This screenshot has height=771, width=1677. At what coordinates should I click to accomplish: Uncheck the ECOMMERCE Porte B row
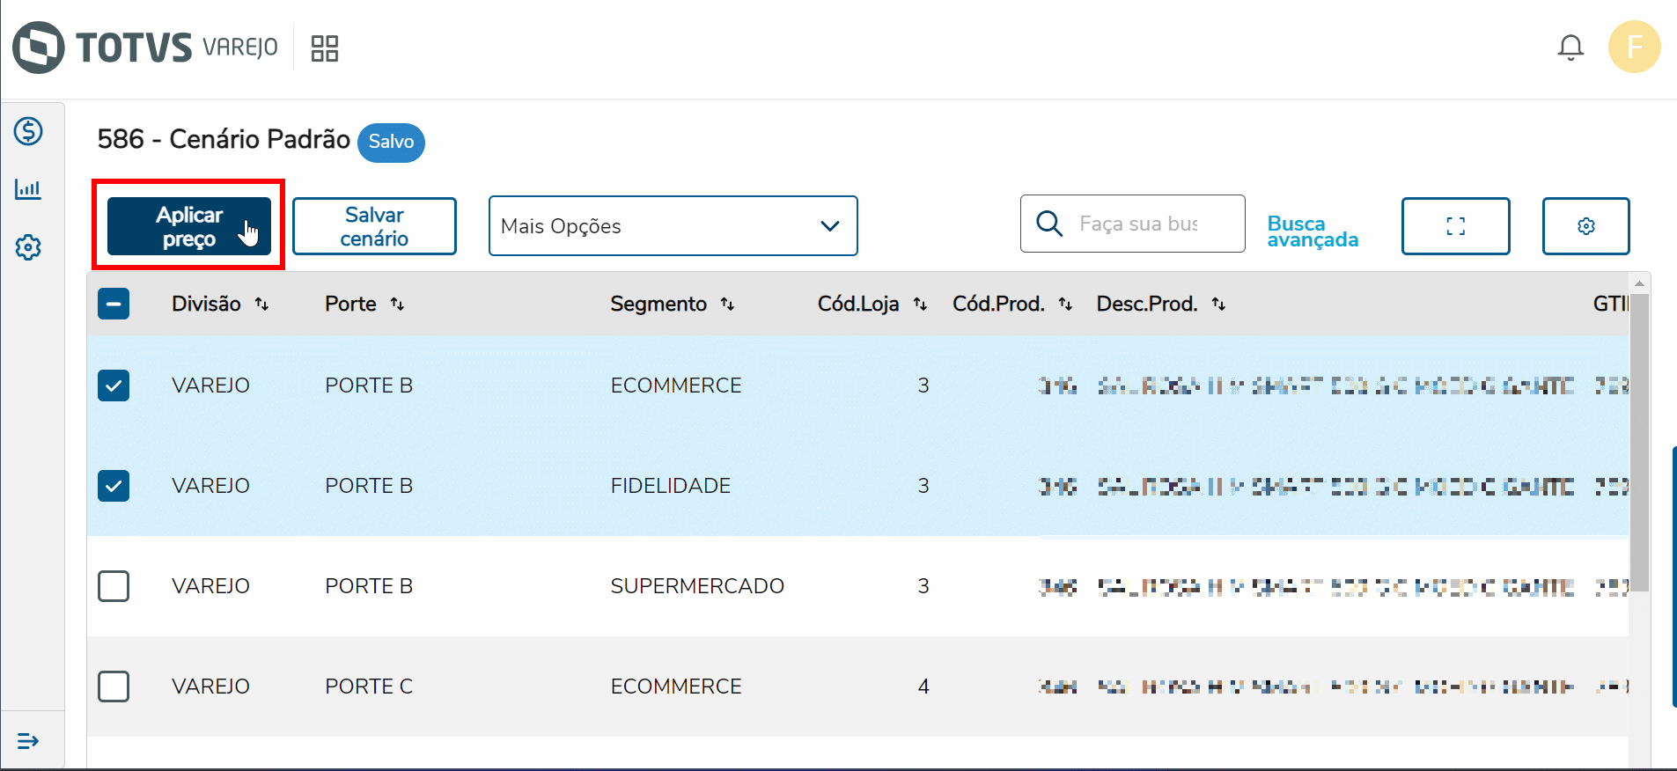point(114,385)
